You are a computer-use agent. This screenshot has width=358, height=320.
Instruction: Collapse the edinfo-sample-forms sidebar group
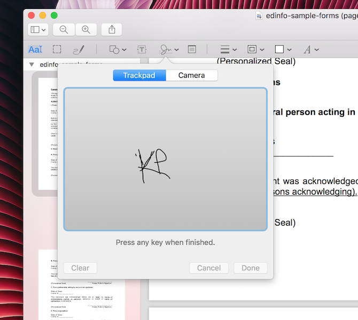click(x=32, y=65)
